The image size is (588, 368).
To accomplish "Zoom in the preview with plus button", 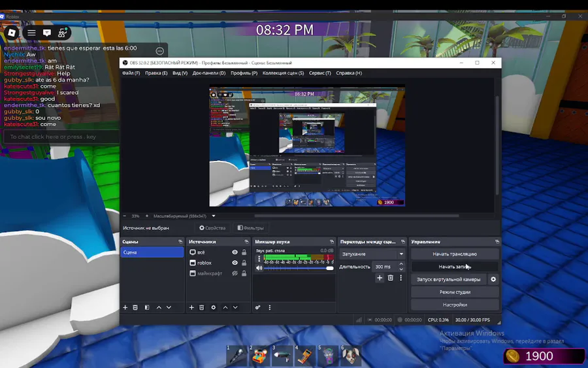I will click(x=146, y=216).
